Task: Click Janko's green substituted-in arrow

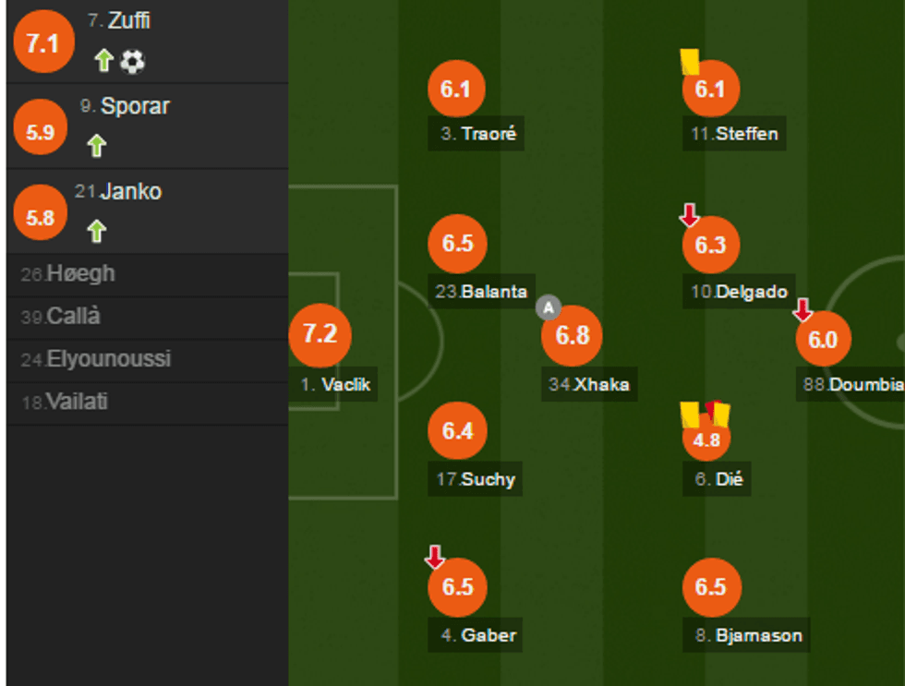Action: [96, 231]
